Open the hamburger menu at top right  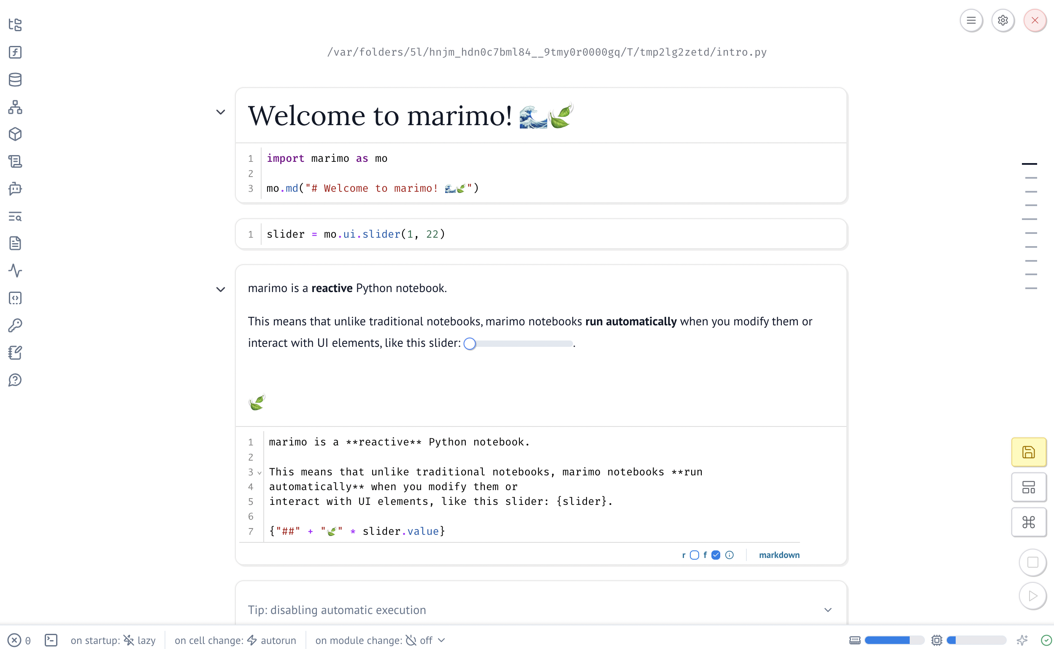[971, 20]
